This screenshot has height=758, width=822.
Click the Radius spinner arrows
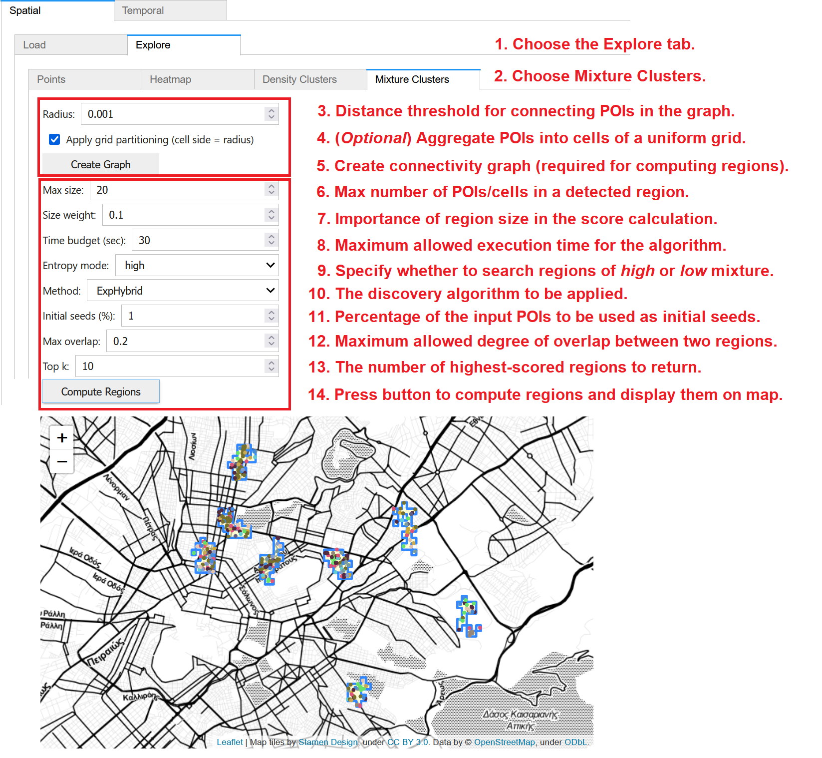[271, 114]
